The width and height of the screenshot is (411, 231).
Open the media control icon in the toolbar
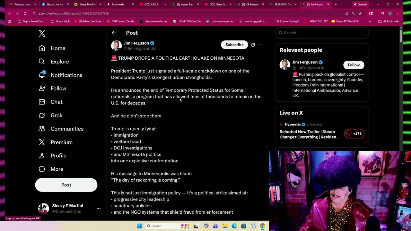point(382,13)
